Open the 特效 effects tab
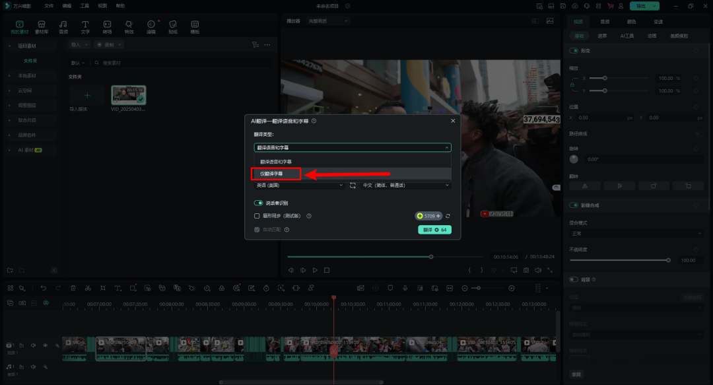 point(129,27)
